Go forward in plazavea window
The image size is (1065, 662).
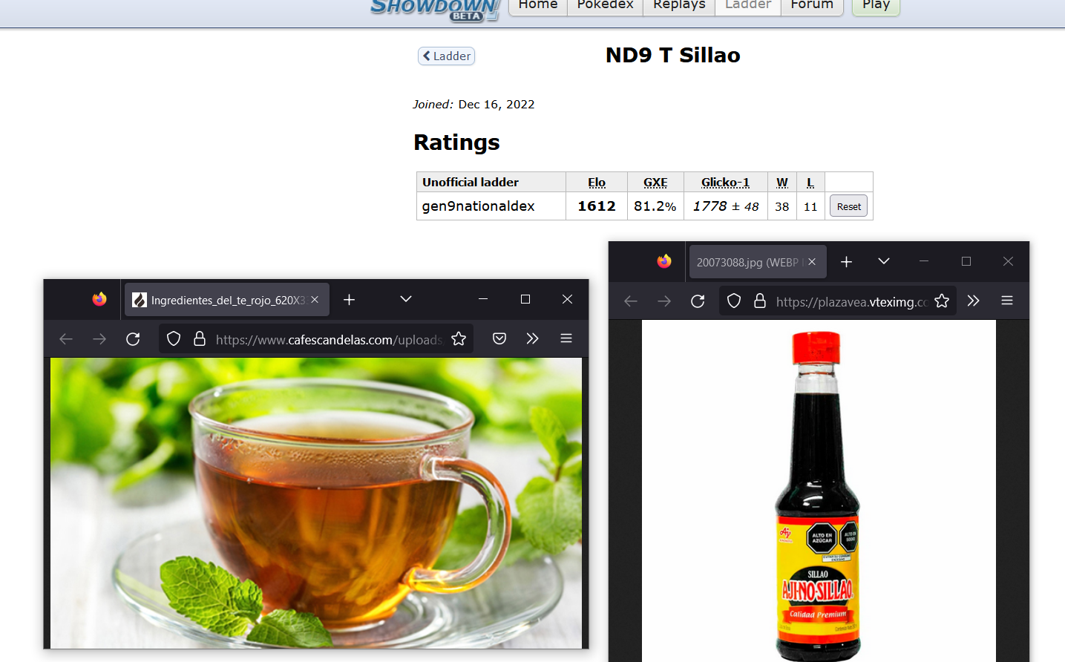coord(664,301)
